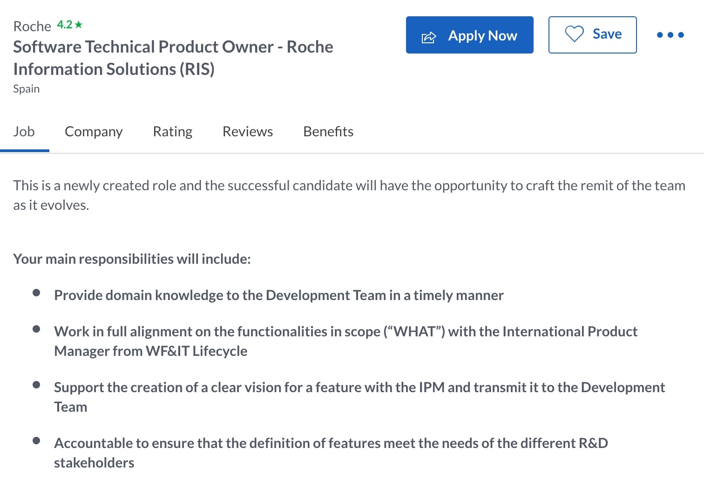Image resolution: width=704 pixels, height=488 pixels.
Task: Select the Job tab
Action: 24,132
